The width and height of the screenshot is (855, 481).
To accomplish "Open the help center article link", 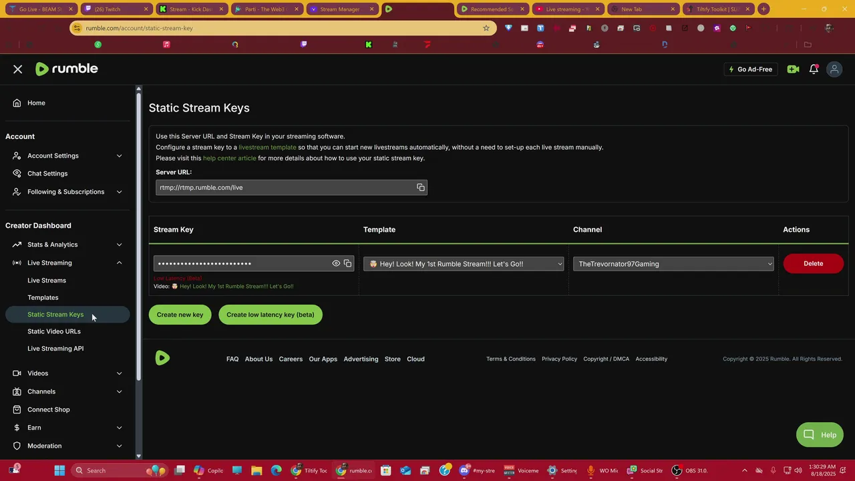I will point(229,158).
